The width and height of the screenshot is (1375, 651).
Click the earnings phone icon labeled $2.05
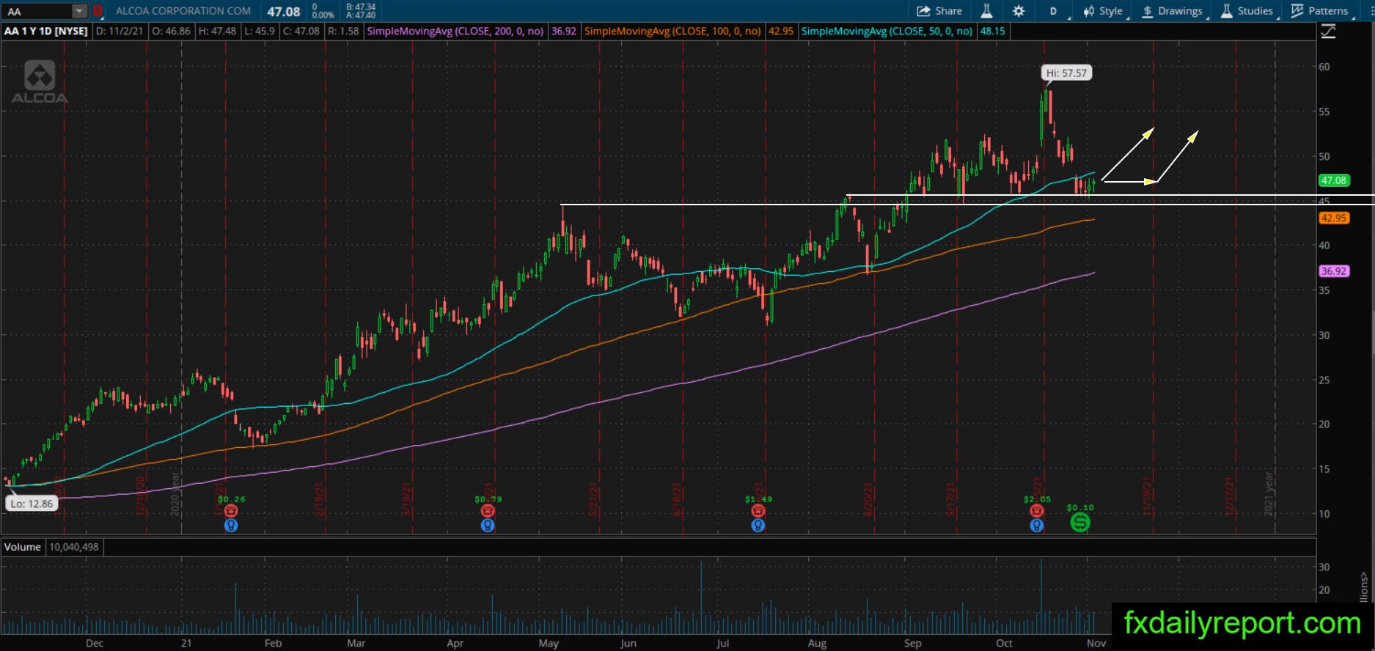[1037, 511]
